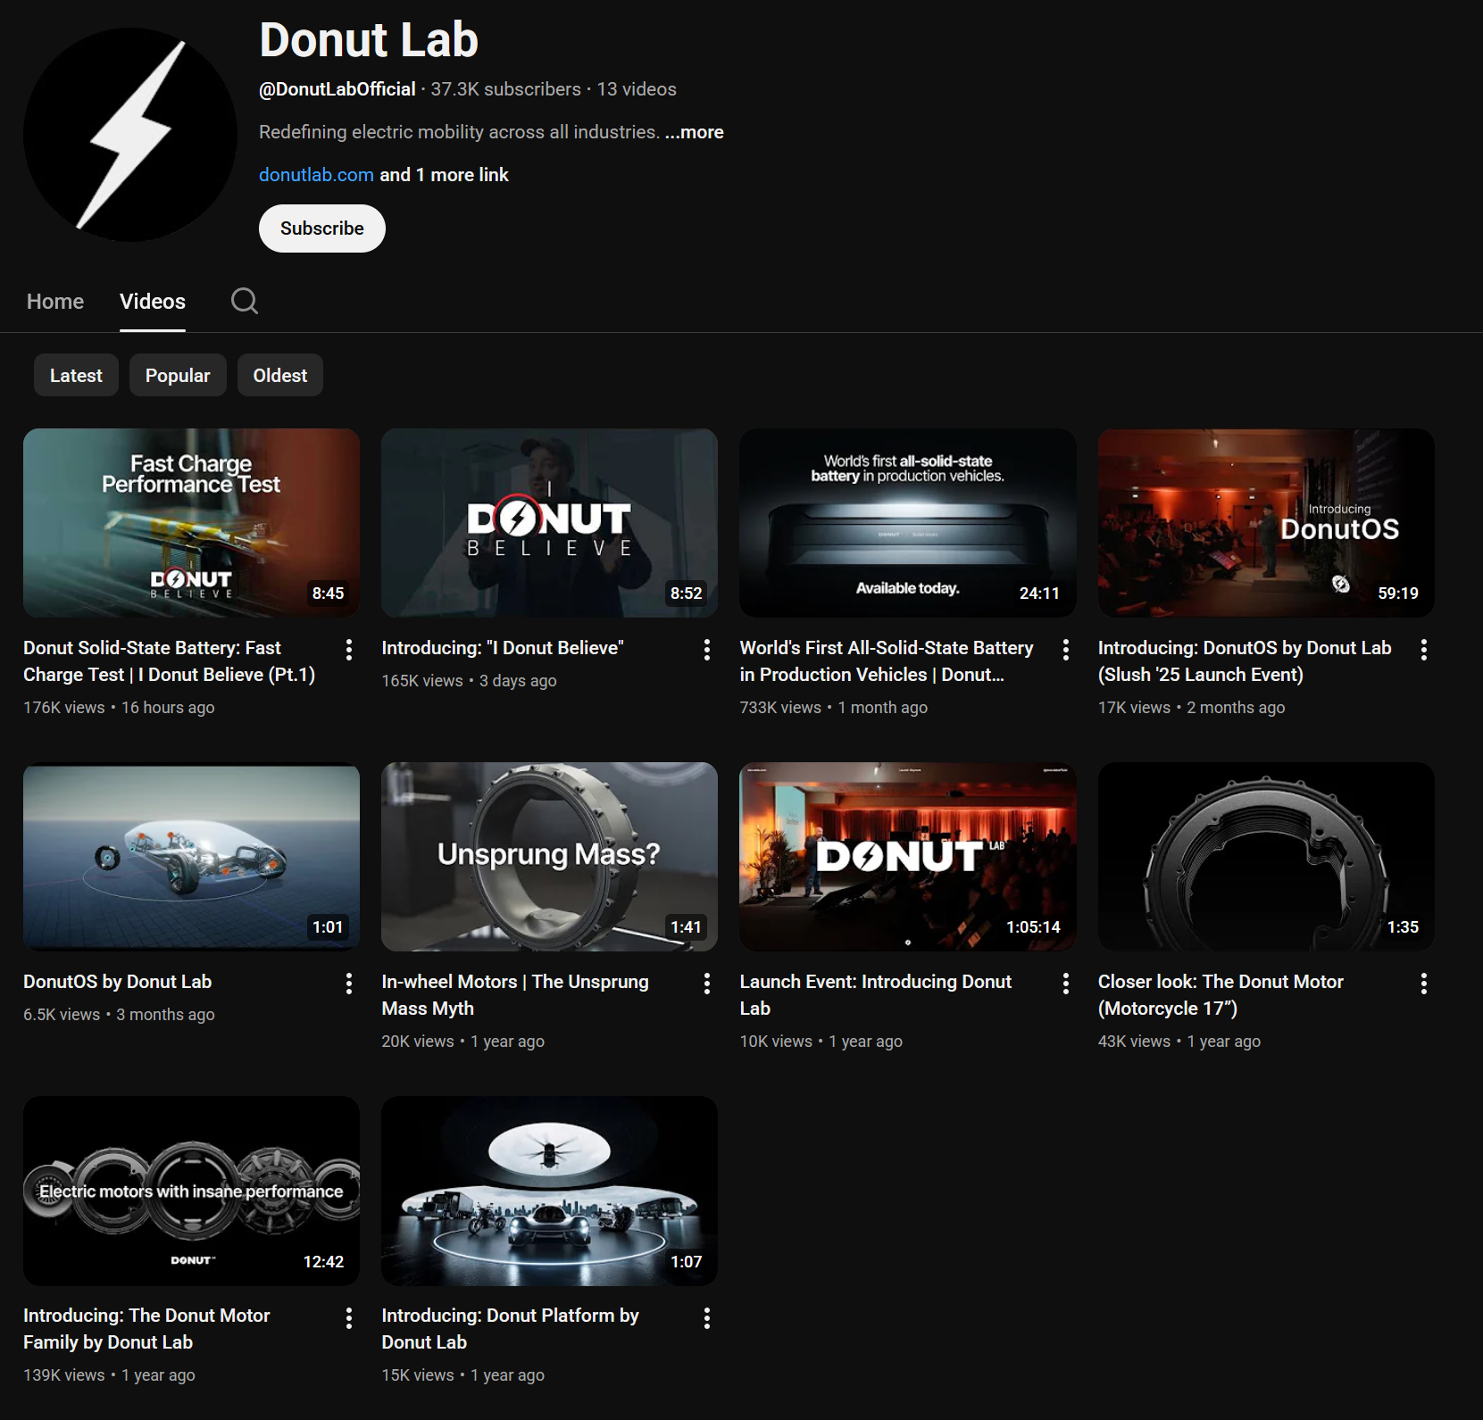Image resolution: width=1483 pixels, height=1420 pixels.
Task: Sort videos by Popular
Action: pos(178,376)
